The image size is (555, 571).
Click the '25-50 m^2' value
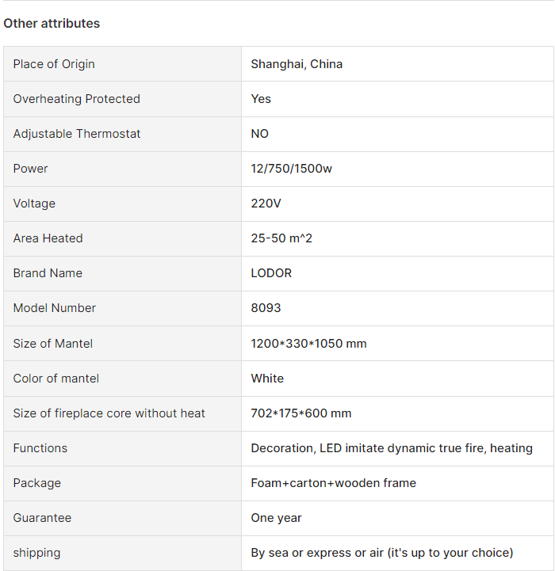coord(281,238)
